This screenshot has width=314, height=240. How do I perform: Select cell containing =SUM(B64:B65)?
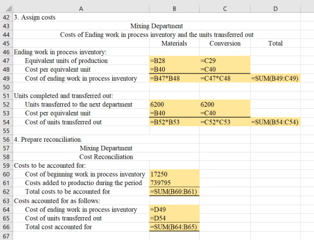[x=174, y=227]
